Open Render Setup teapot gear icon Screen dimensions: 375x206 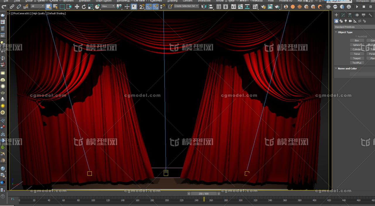[x=263, y=6]
